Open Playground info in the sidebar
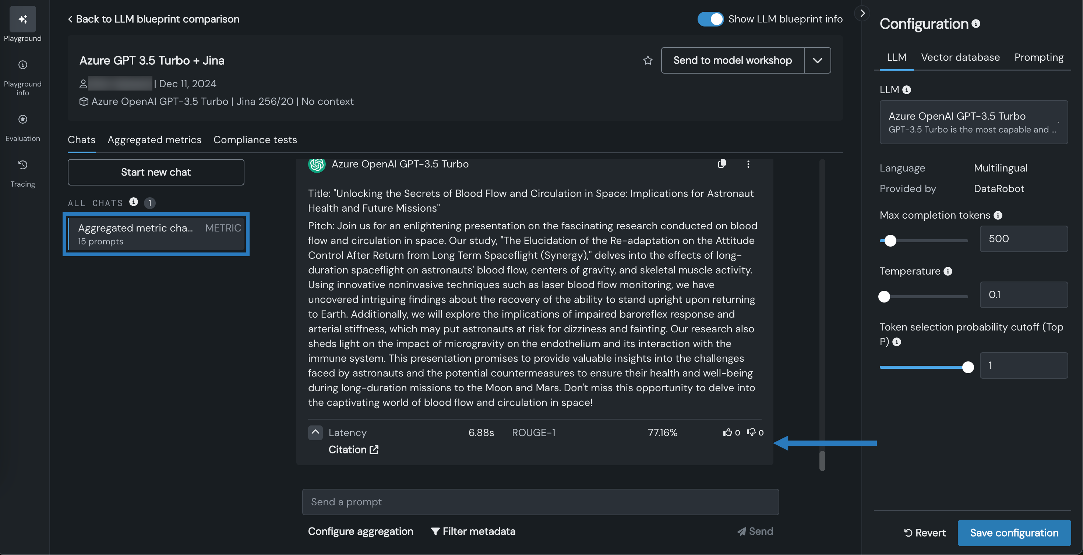Image resolution: width=1083 pixels, height=555 pixels. 23,65
